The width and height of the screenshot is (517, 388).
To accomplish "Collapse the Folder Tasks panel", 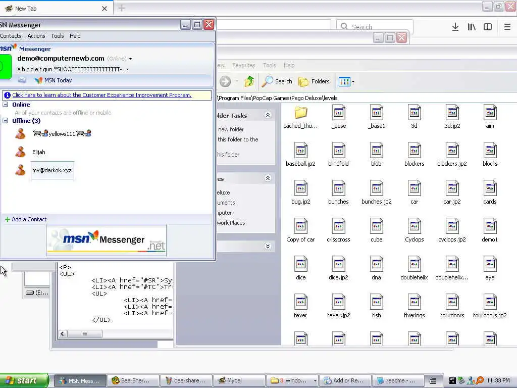I will tap(268, 115).
